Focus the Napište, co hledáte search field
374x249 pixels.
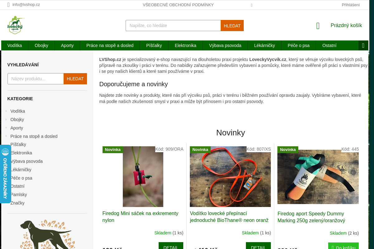173,26
